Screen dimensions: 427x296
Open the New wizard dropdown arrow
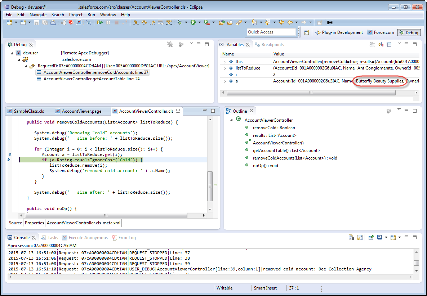(x=16, y=23)
